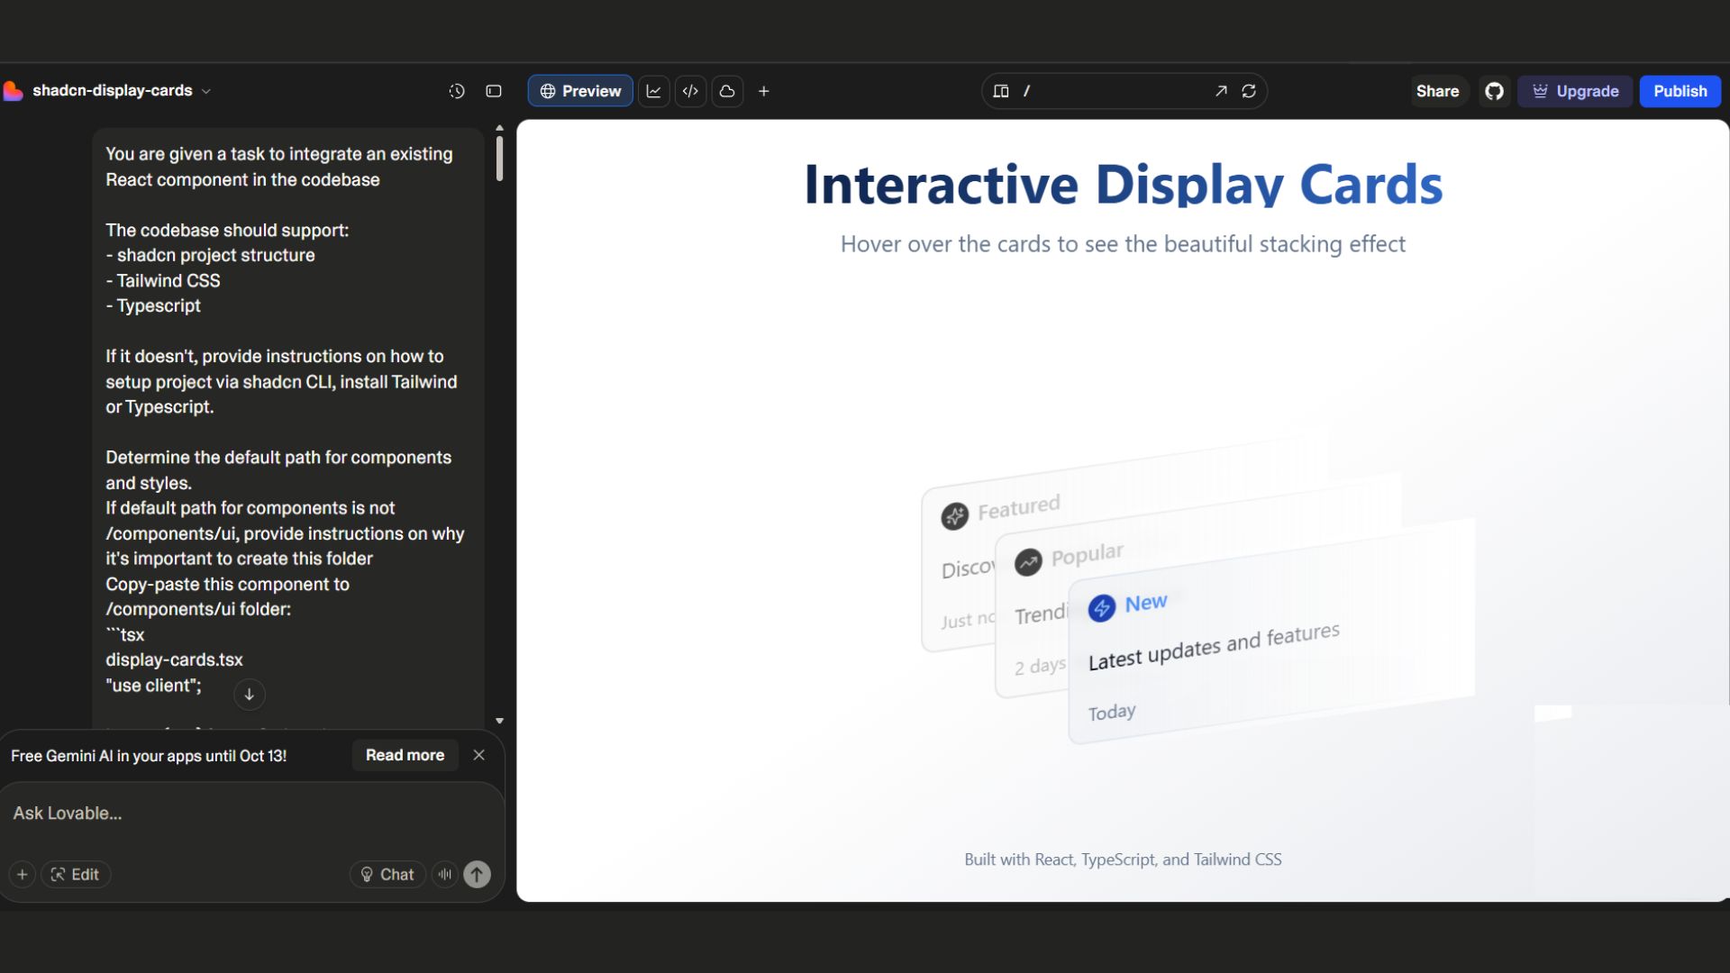This screenshot has height=973, width=1730.
Task: Open the cloud icon tab
Action: pos(727,91)
